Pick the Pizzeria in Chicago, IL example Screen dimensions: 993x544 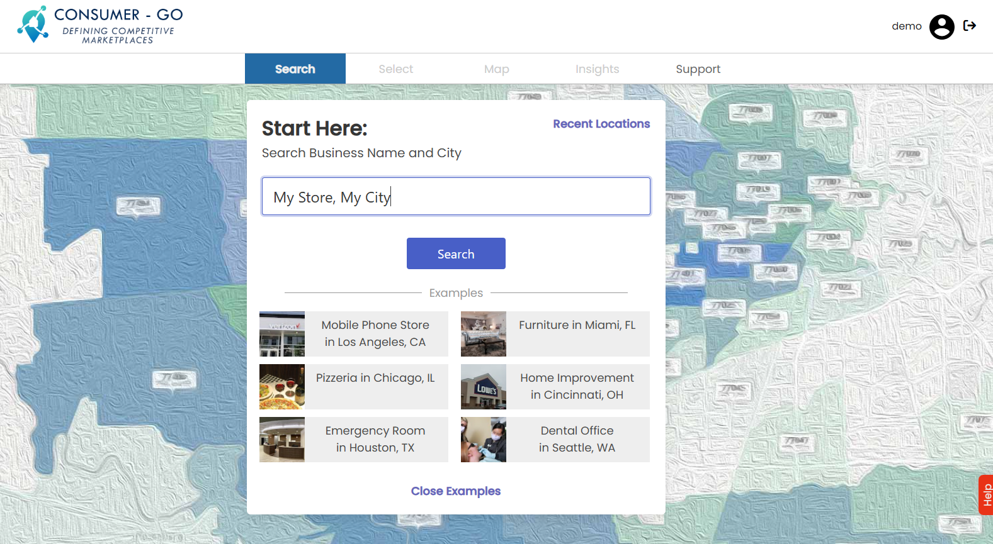pyautogui.click(x=354, y=387)
